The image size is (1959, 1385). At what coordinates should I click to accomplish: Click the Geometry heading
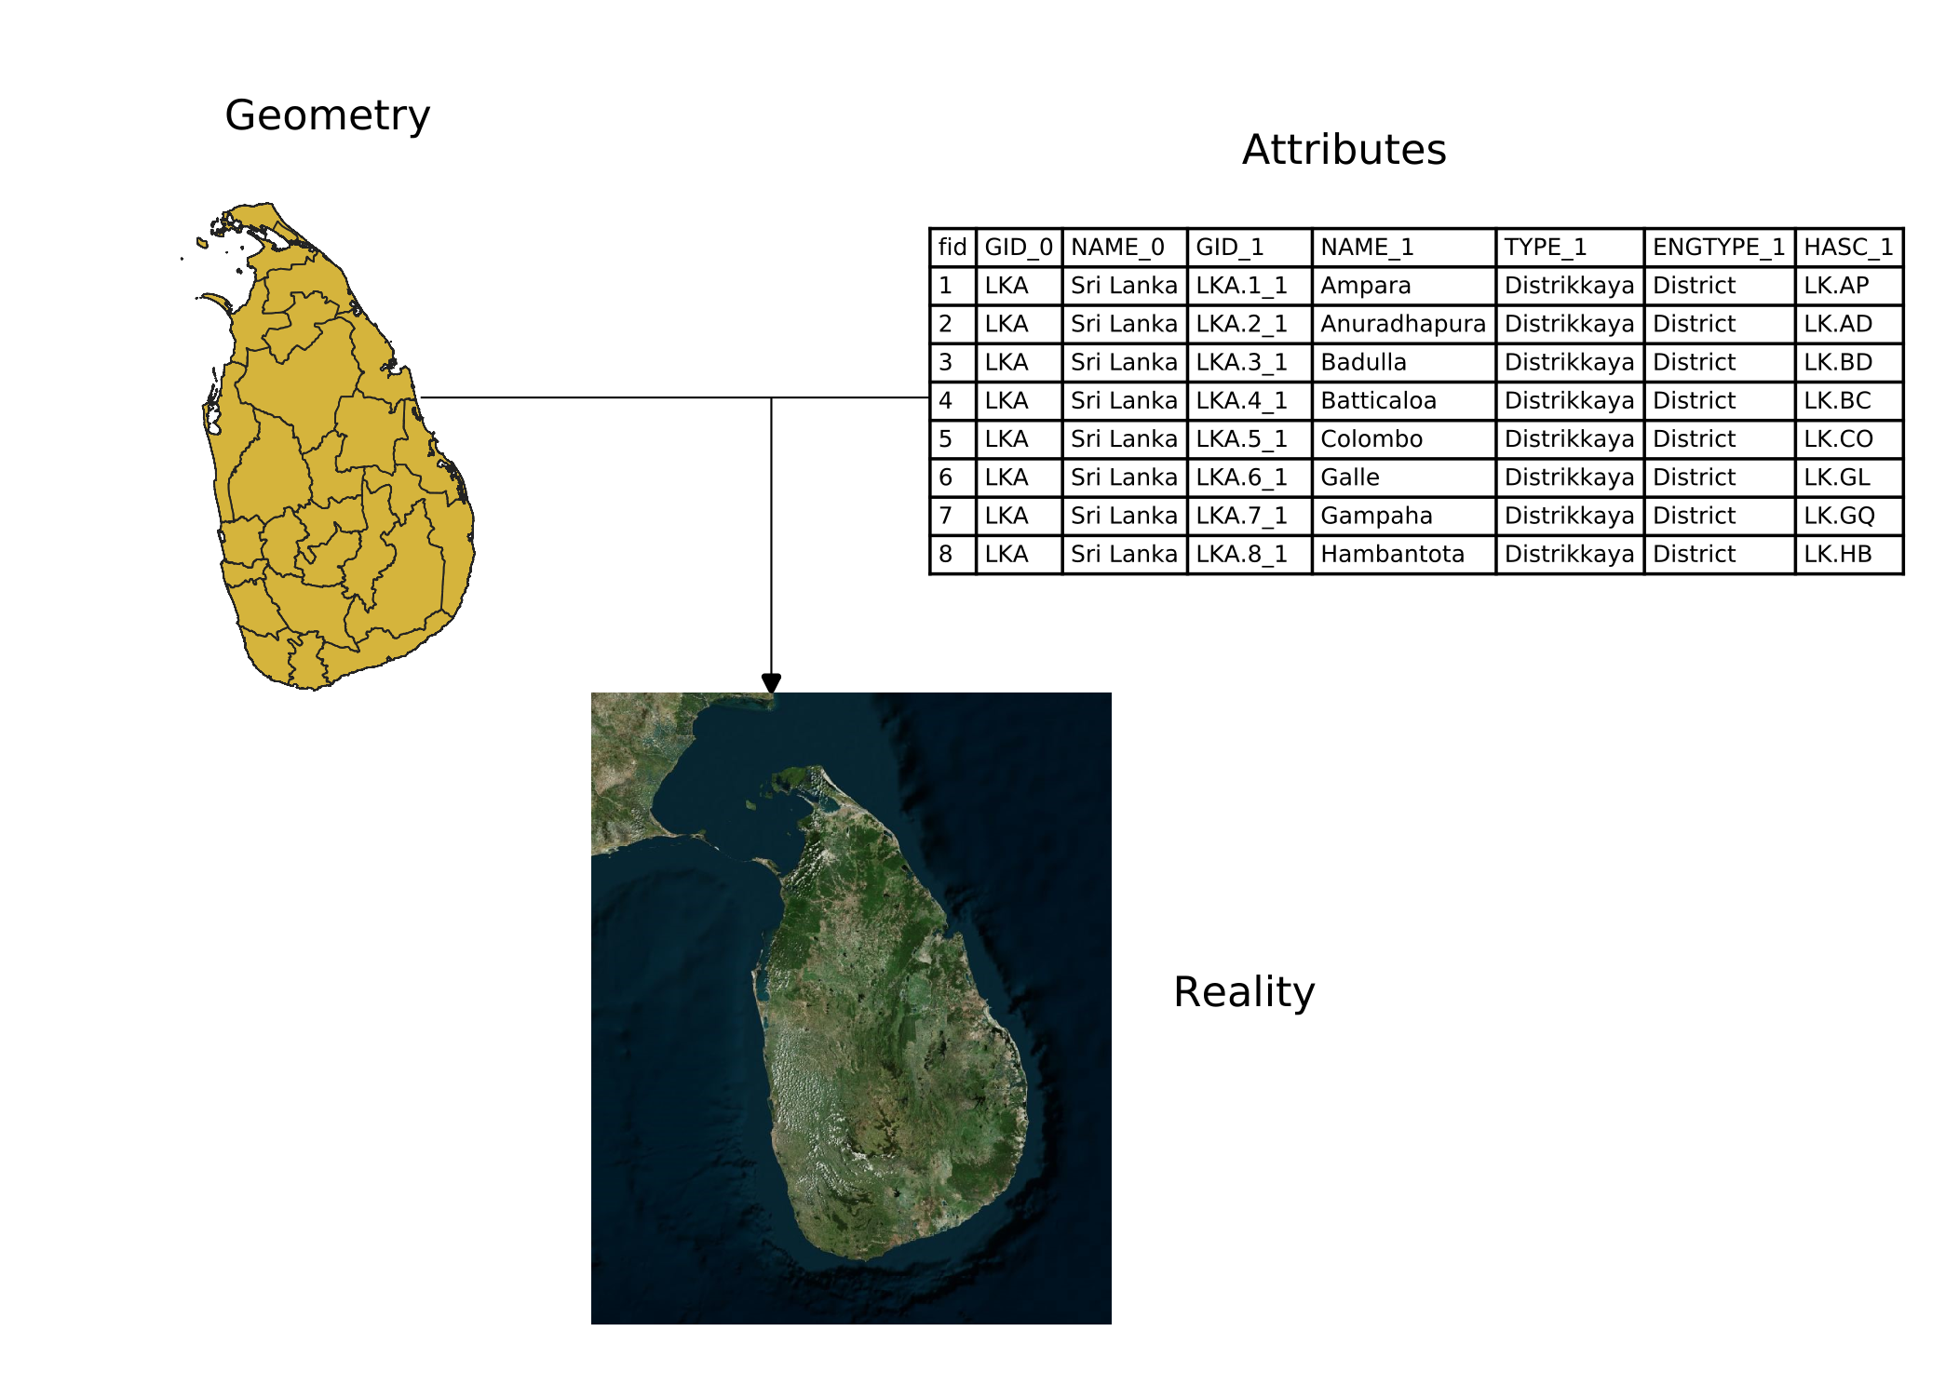point(328,116)
